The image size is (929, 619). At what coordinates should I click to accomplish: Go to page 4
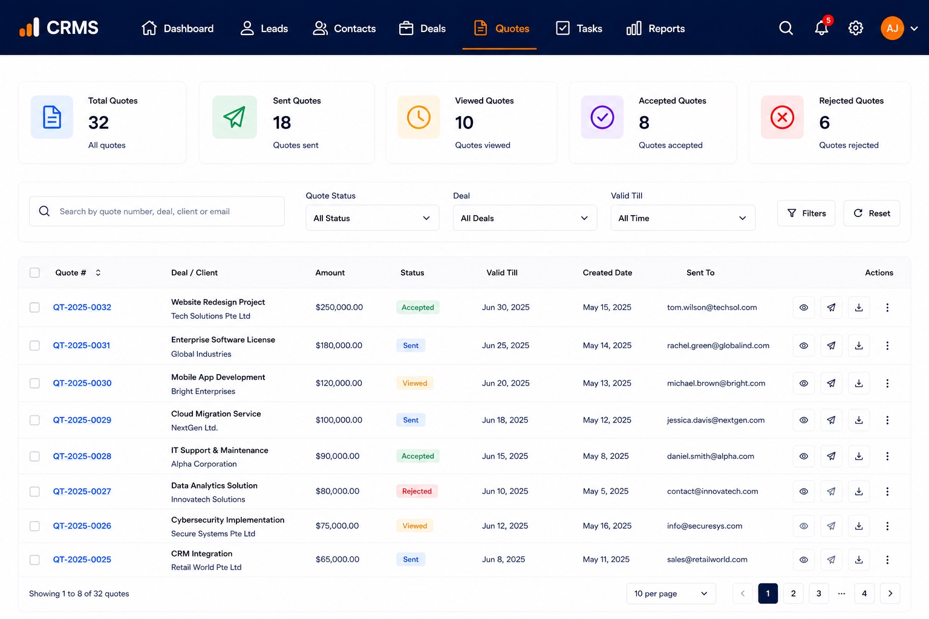864,594
